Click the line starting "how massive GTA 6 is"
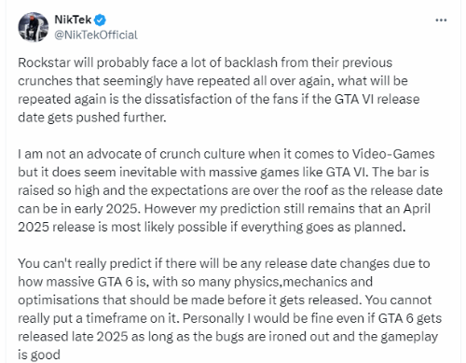This screenshot has width=466, height=363. pos(195,282)
